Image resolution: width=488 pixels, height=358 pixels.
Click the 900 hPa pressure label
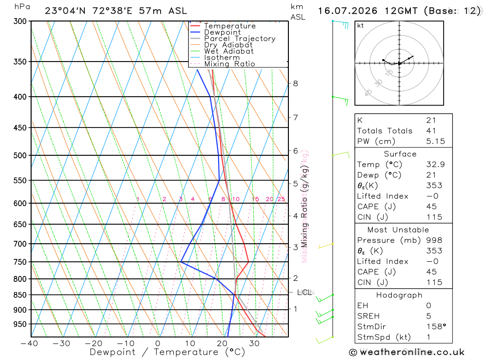tap(20, 310)
